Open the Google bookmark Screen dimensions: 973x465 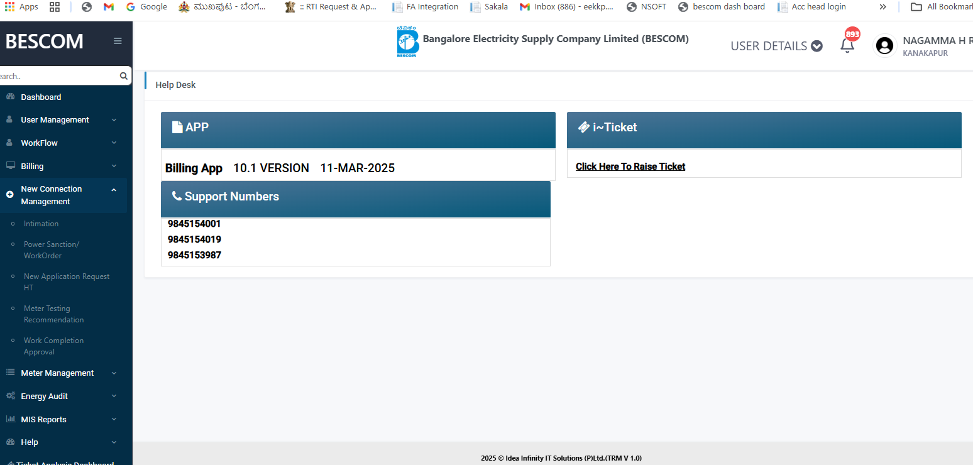tap(146, 7)
